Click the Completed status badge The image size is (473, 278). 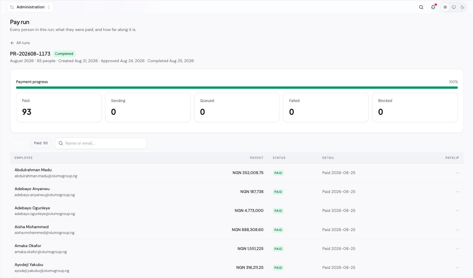pos(64,54)
